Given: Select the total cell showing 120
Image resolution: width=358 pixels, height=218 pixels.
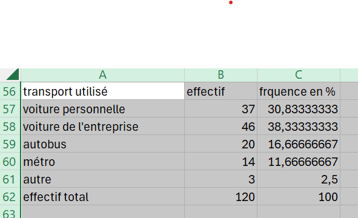Looking at the screenshot, I should (x=220, y=197).
